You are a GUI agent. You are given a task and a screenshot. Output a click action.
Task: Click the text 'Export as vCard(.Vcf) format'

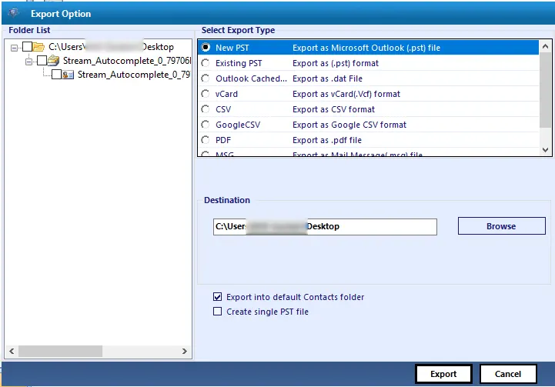pos(346,94)
